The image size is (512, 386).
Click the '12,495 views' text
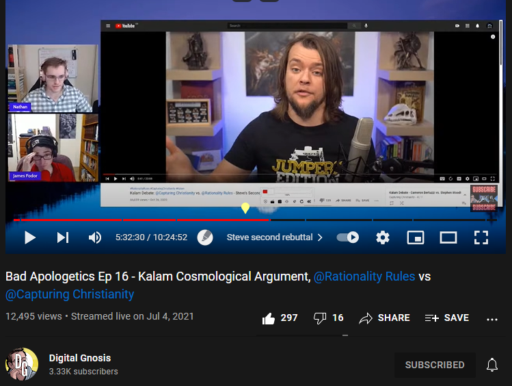33,316
